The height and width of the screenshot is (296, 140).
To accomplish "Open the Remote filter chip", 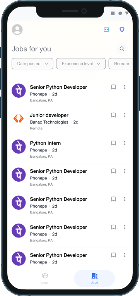I will point(121,64).
